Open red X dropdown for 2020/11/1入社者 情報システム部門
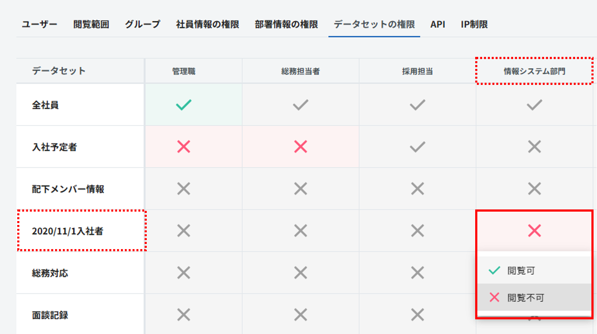The image size is (597, 334). [534, 231]
